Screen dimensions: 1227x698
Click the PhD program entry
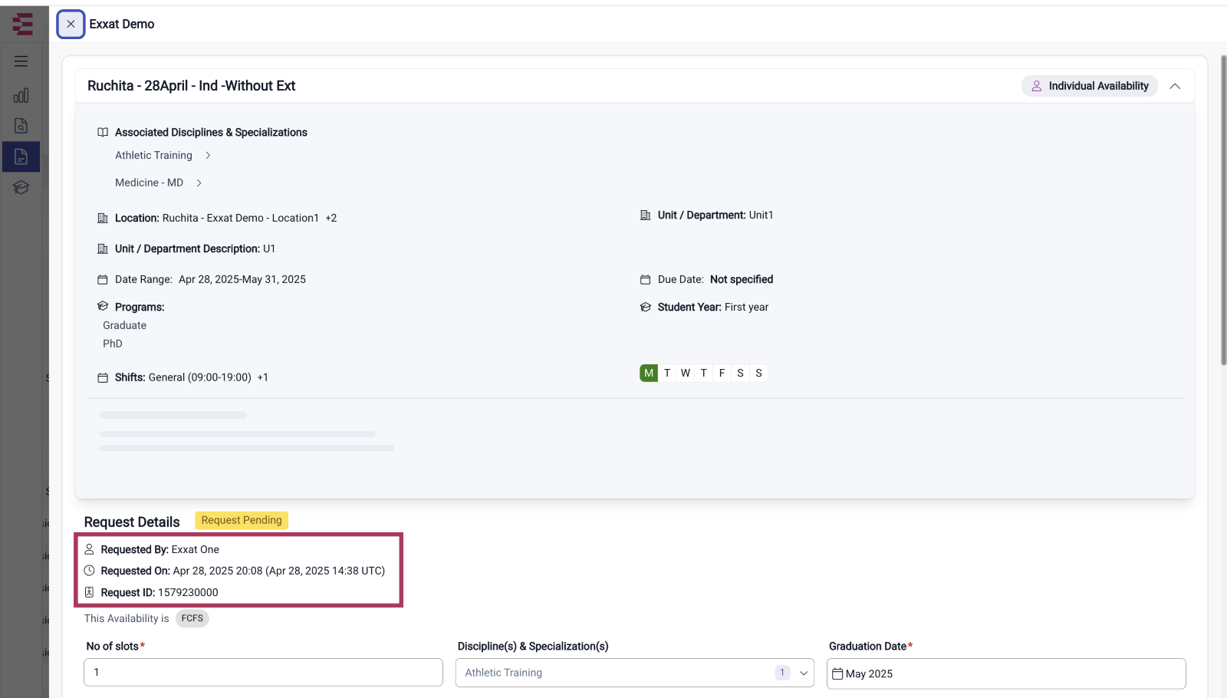pos(113,344)
